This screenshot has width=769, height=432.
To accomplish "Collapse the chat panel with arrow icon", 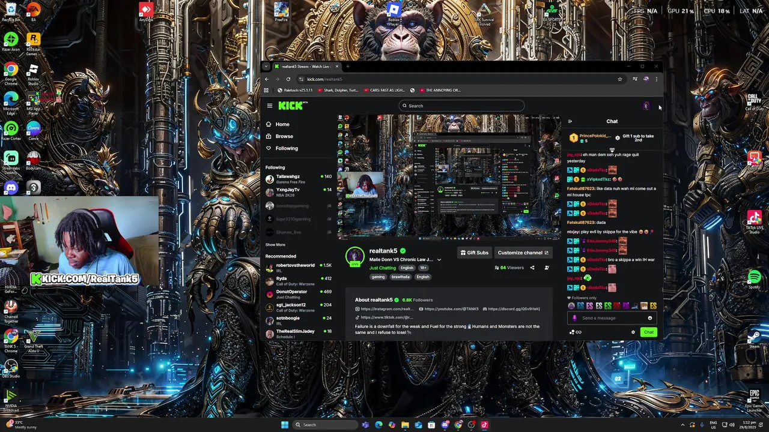I will point(570,121).
